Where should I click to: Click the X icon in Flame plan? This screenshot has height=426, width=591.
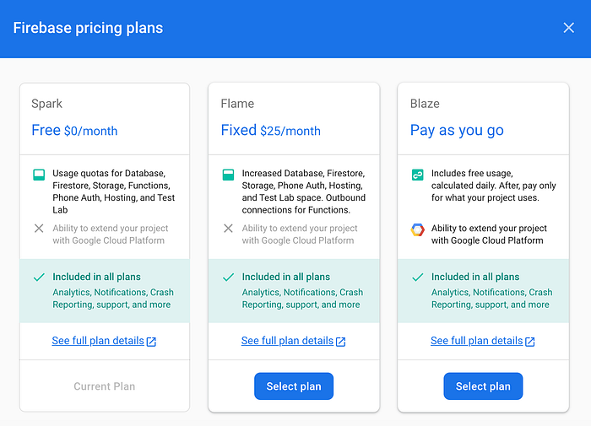pyautogui.click(x=228, y=229)
